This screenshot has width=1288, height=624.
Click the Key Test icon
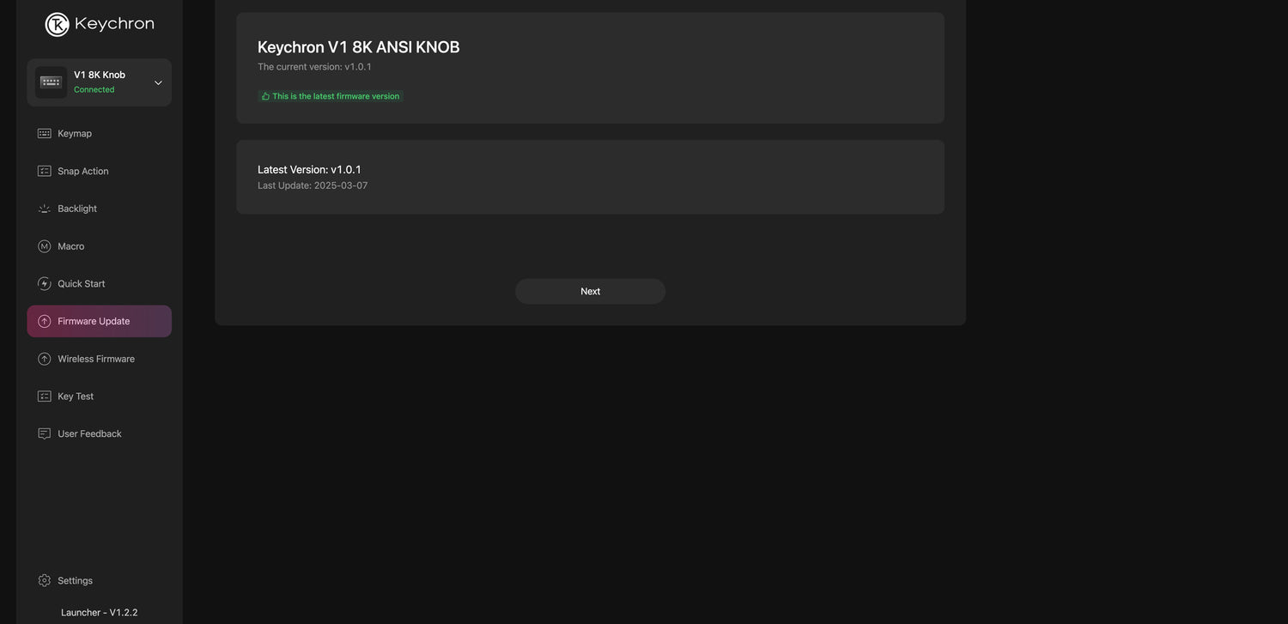(x=44, y=397)
